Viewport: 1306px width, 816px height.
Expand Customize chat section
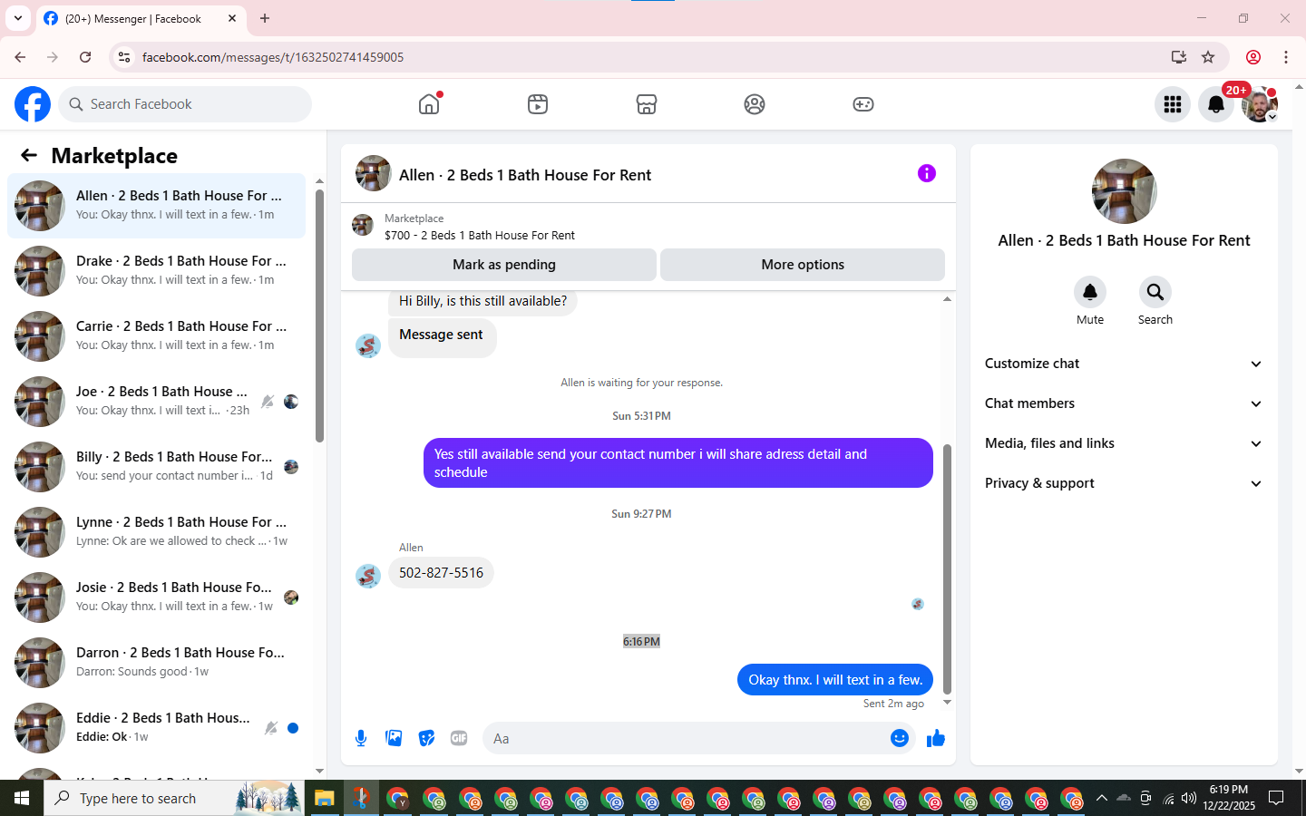point(1124,364)
